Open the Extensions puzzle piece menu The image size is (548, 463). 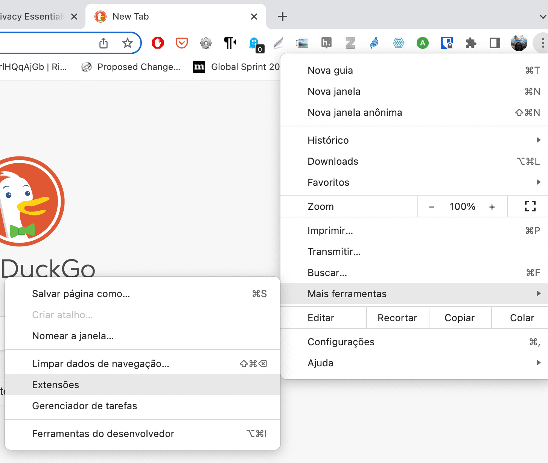point(471,43)
